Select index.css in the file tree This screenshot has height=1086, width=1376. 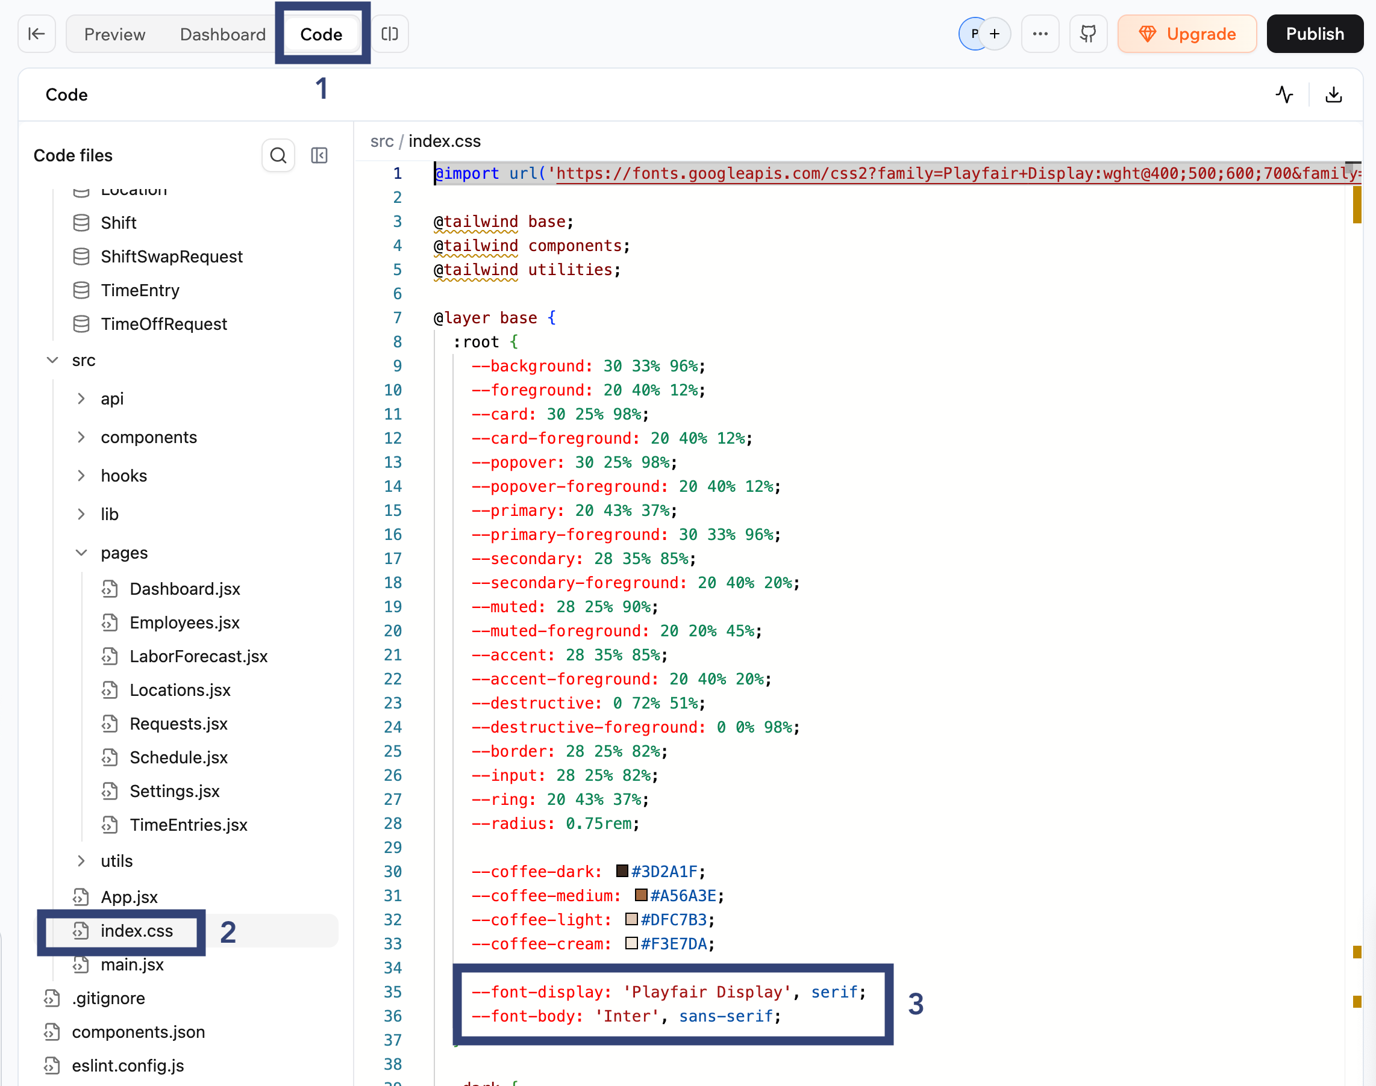[x=186, y=931]
